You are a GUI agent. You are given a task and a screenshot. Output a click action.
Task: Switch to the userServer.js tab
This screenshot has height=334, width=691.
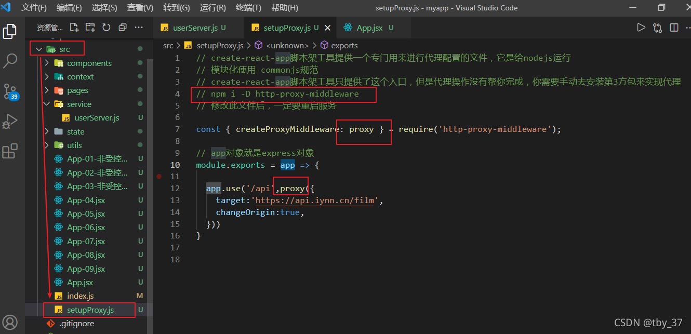[x=195, y=28]
